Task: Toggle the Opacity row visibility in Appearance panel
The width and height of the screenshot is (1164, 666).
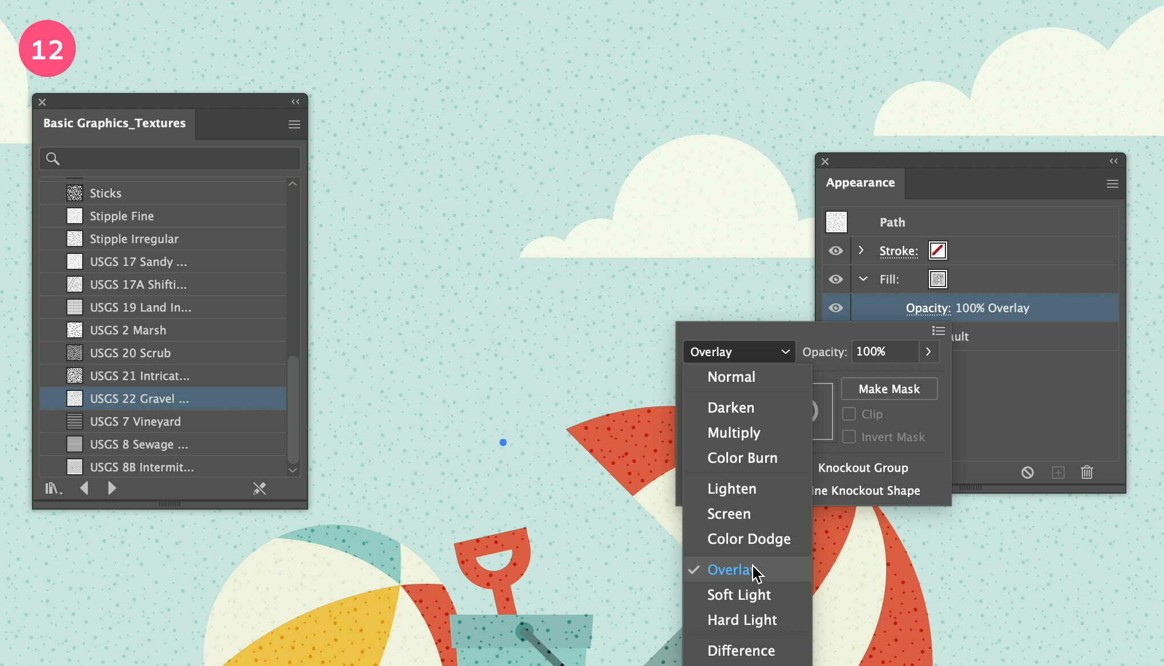Action: (x=835, y=308)
